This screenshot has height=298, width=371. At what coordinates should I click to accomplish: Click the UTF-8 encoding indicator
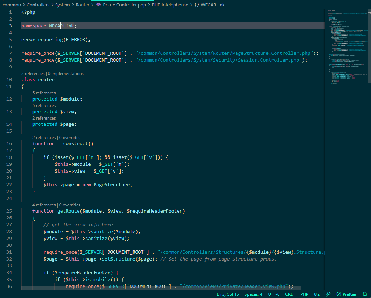[274, 294]
